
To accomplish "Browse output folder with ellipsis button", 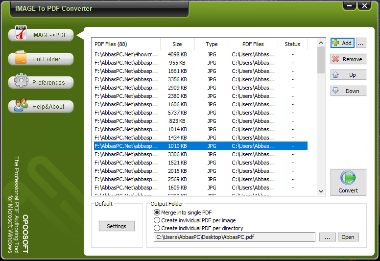I will tap(328, 237).
